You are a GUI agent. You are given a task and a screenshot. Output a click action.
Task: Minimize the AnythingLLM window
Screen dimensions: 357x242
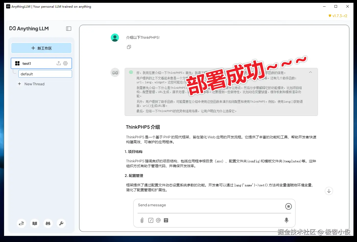click(324, 6)
